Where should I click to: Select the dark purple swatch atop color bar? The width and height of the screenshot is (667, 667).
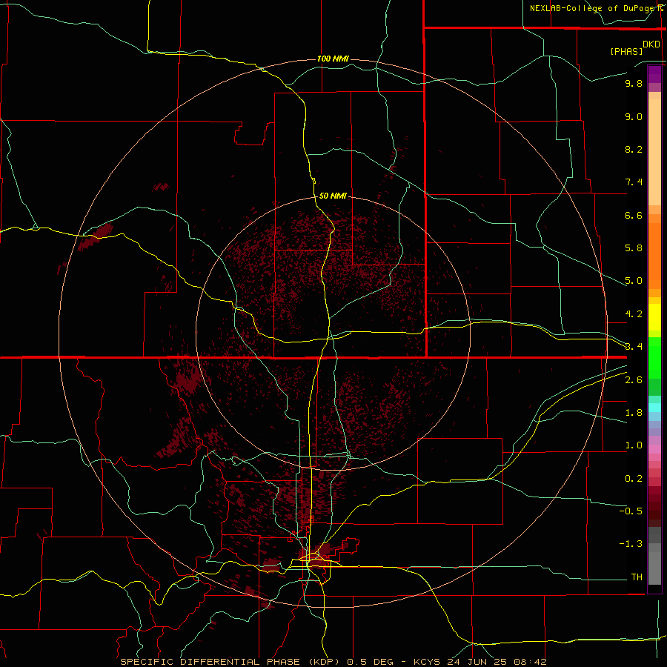(654, 74)
